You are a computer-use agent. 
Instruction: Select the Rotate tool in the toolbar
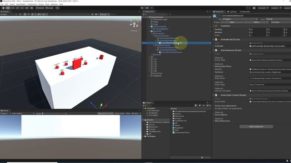13,8
